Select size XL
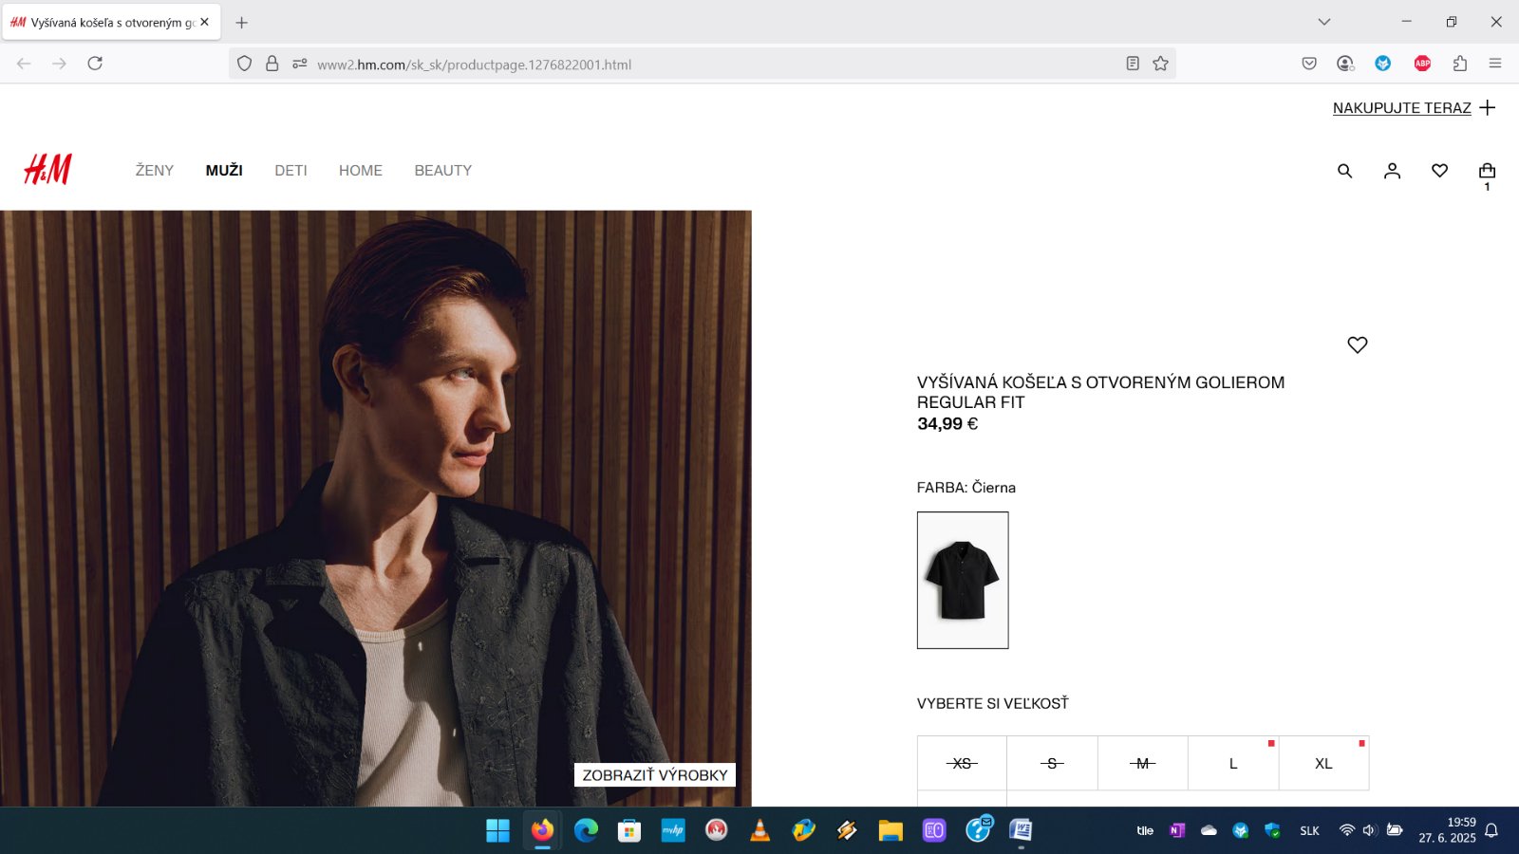This screenshot has height=854, width=1519. 1323,764
